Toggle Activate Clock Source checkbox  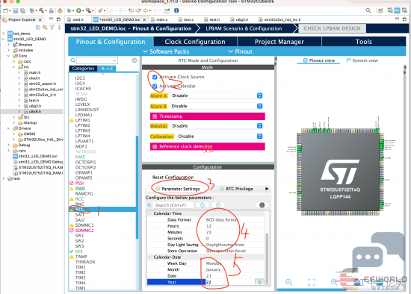pos(155,77)
